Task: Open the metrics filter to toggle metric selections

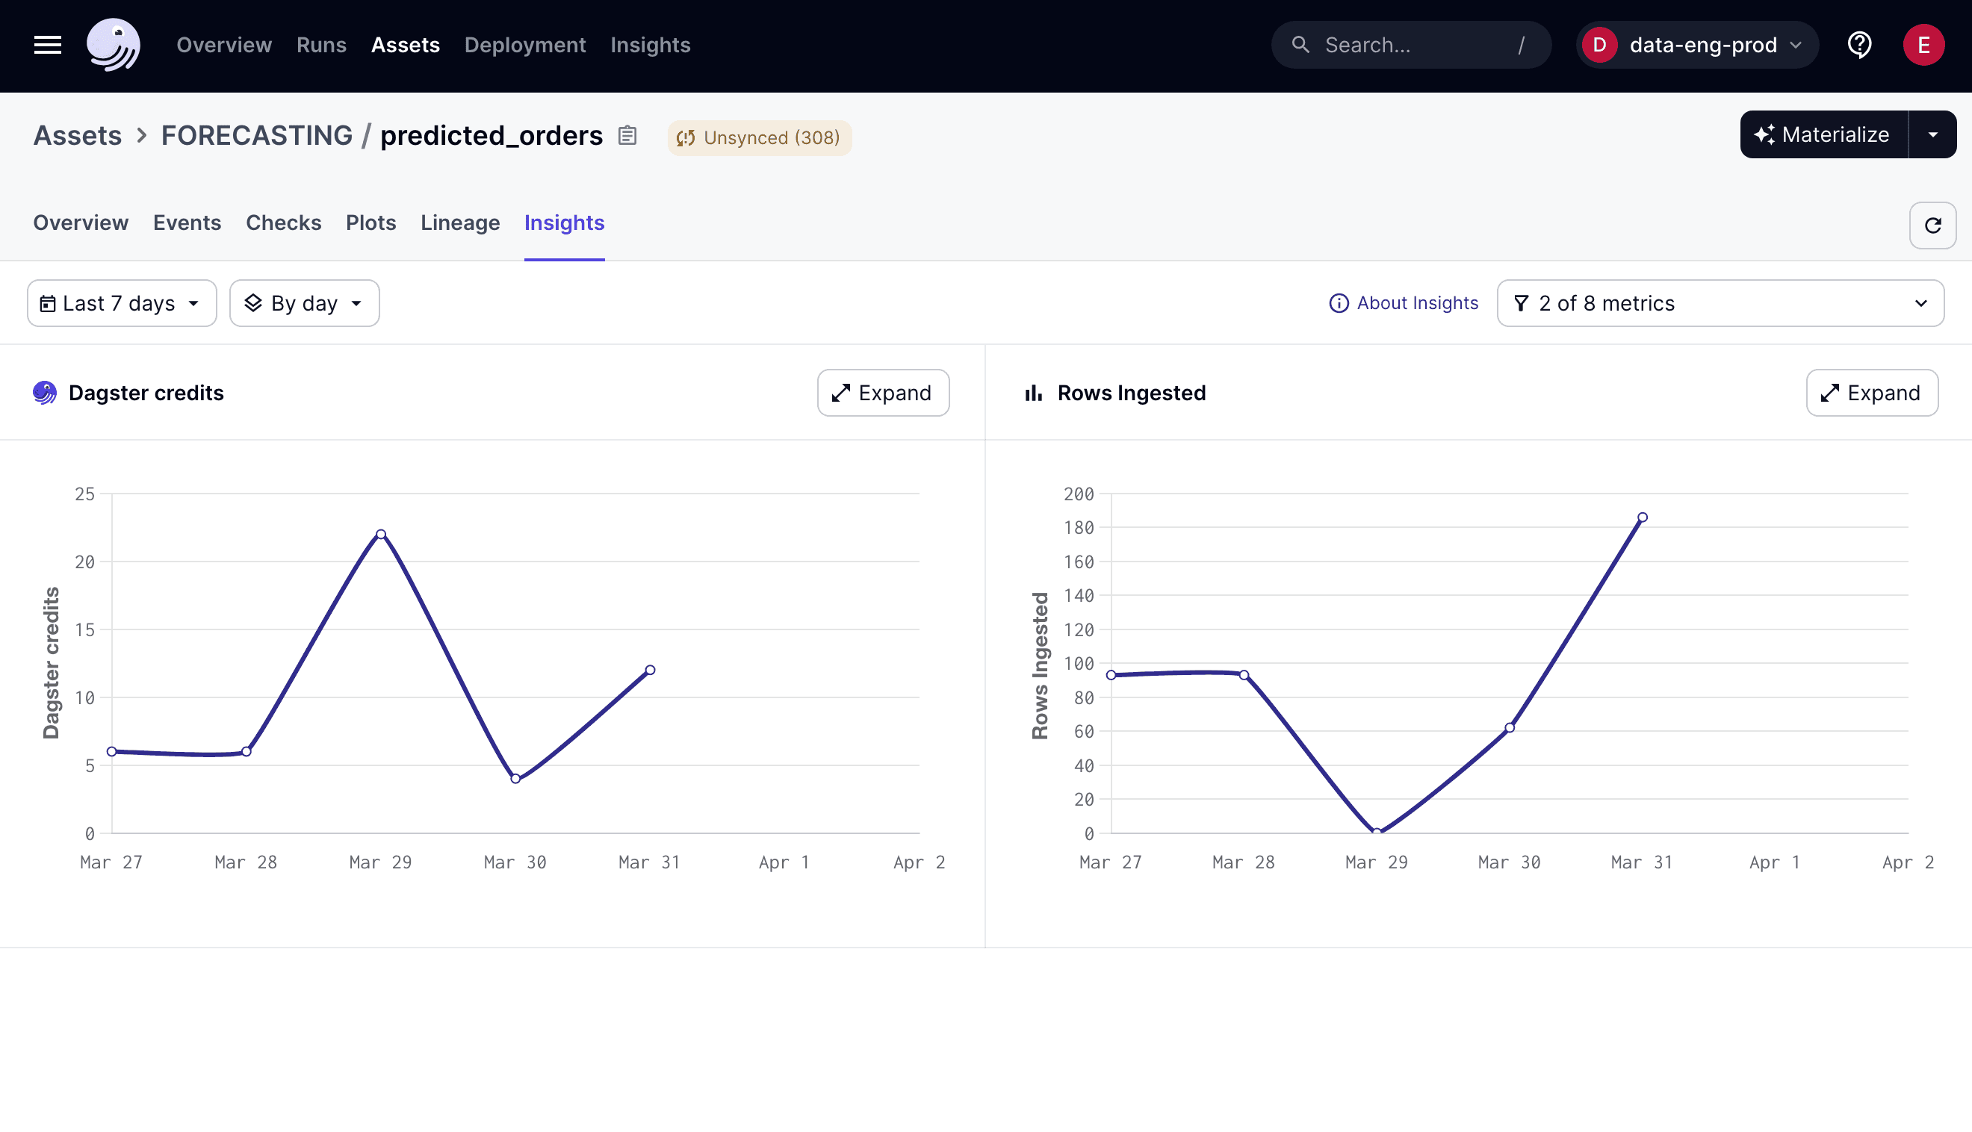Action: click(1720, 303)
